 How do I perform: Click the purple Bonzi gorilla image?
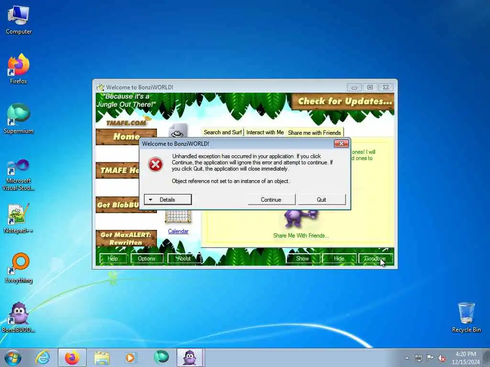pos(301,218)
